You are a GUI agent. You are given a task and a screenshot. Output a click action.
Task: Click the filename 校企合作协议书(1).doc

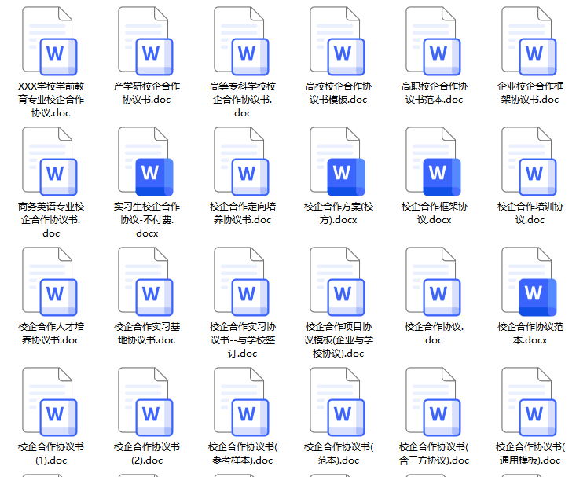coord(51,453)
